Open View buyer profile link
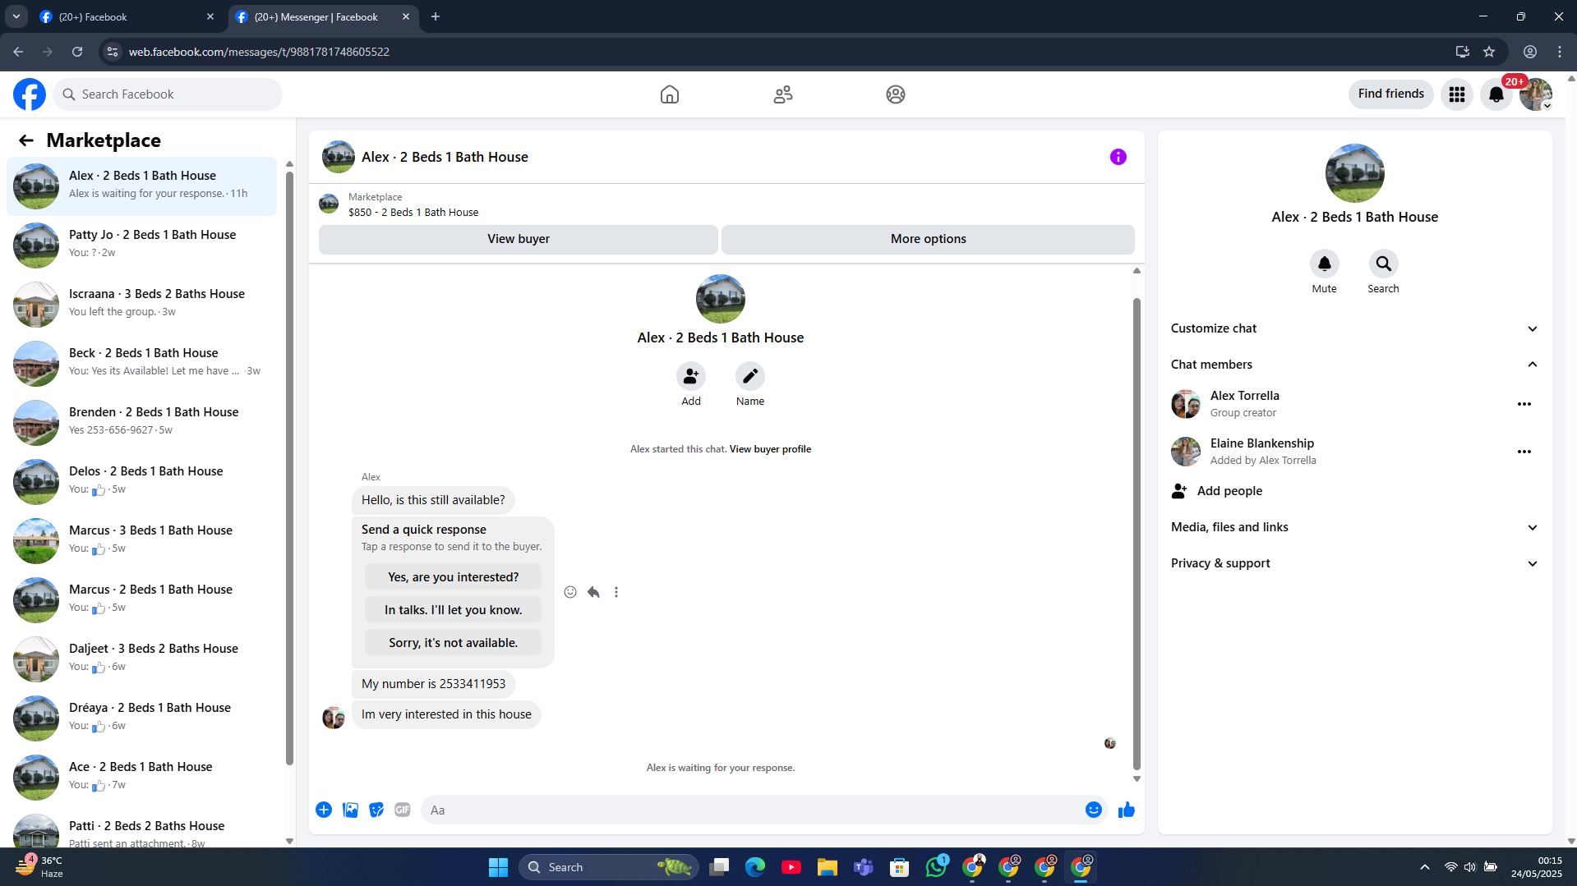The width and height of the screenshot is (1577, 886). coord(770,449)
